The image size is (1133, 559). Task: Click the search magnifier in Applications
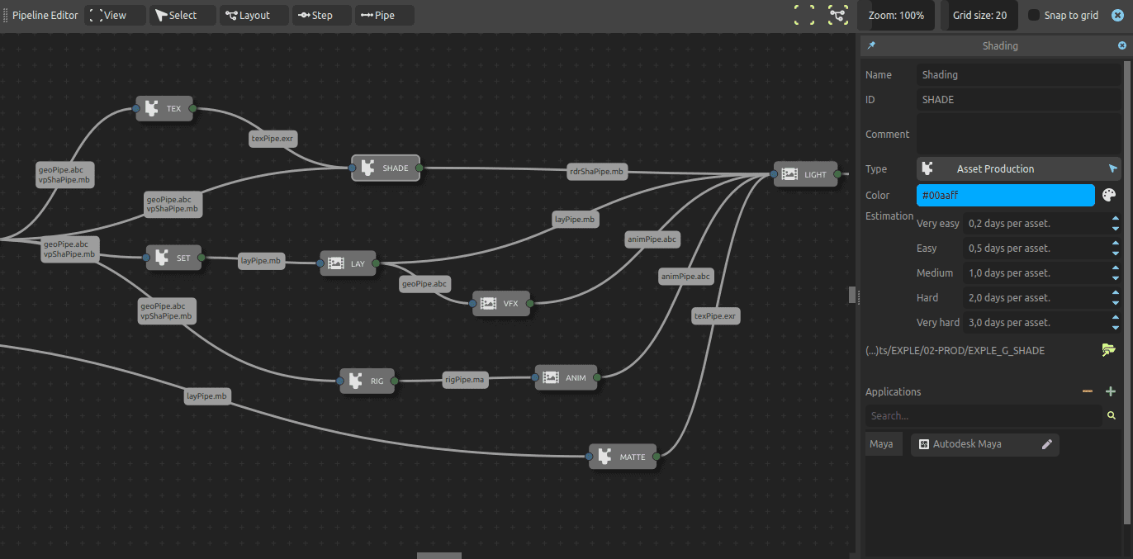[1111, 415]
